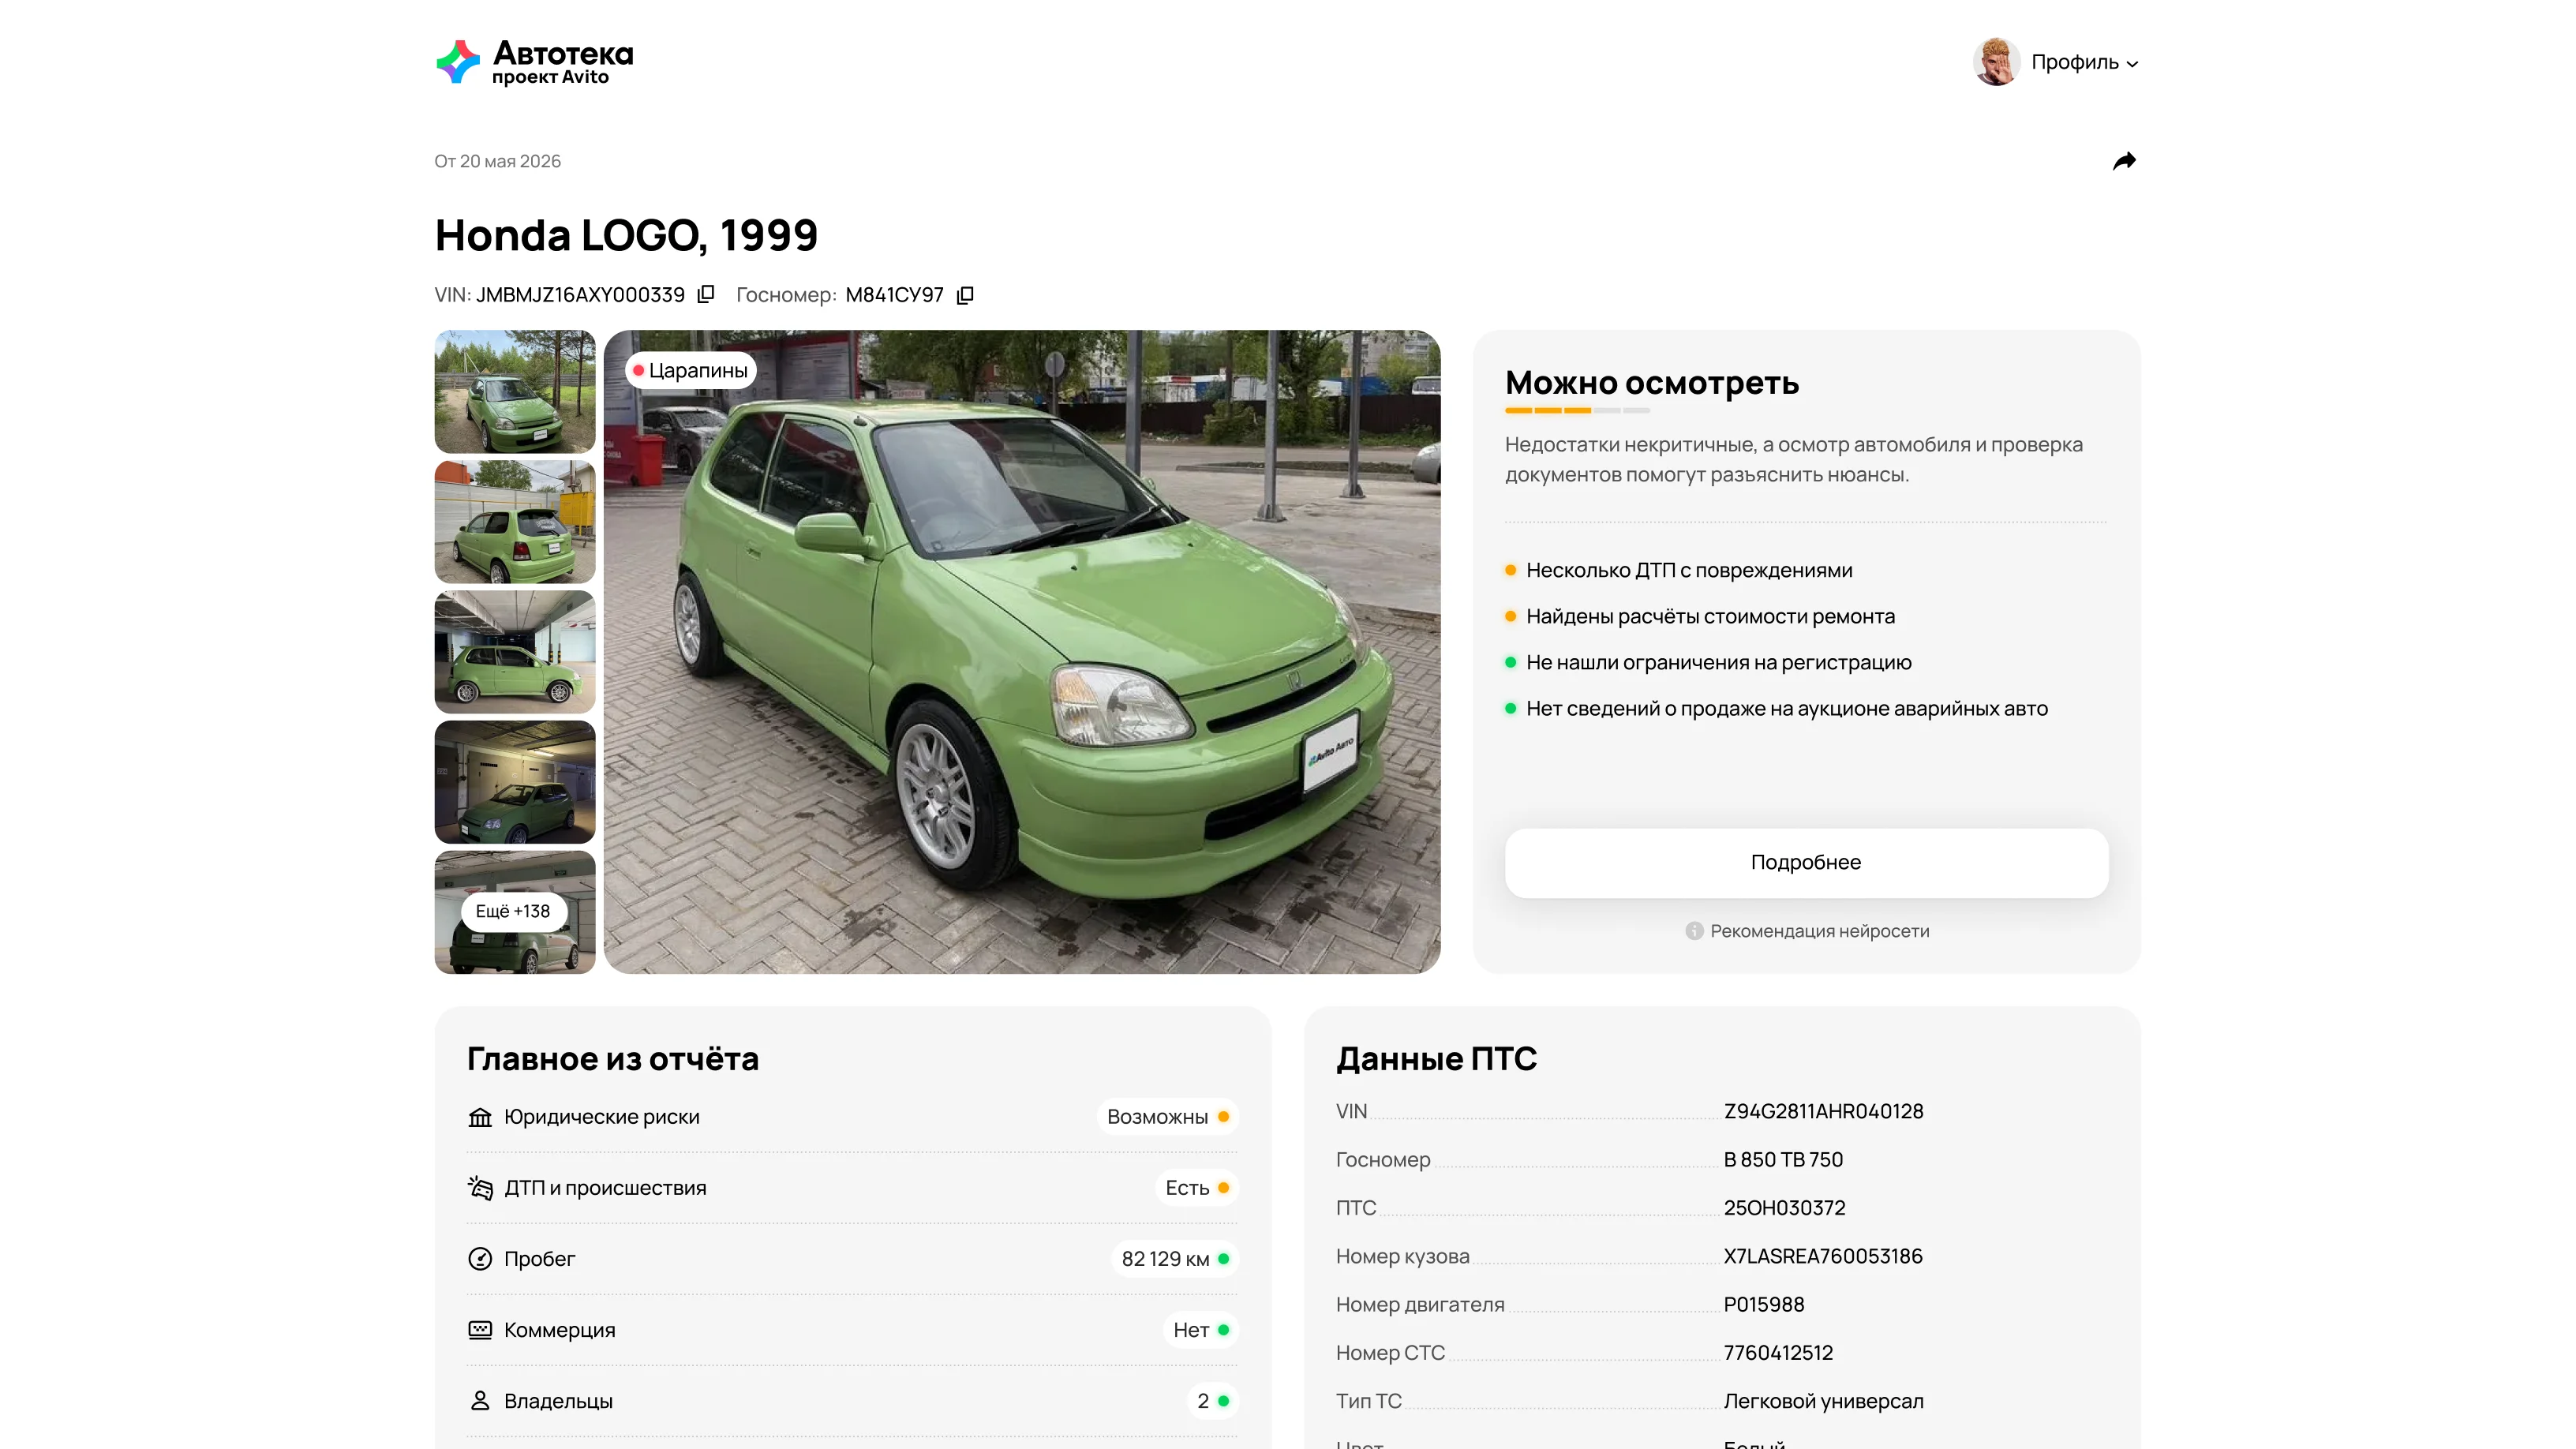The width and height of the screenshot is (2576, 1449).
Task: Click the Ещё +138 photos button
Action: [513, 911]
